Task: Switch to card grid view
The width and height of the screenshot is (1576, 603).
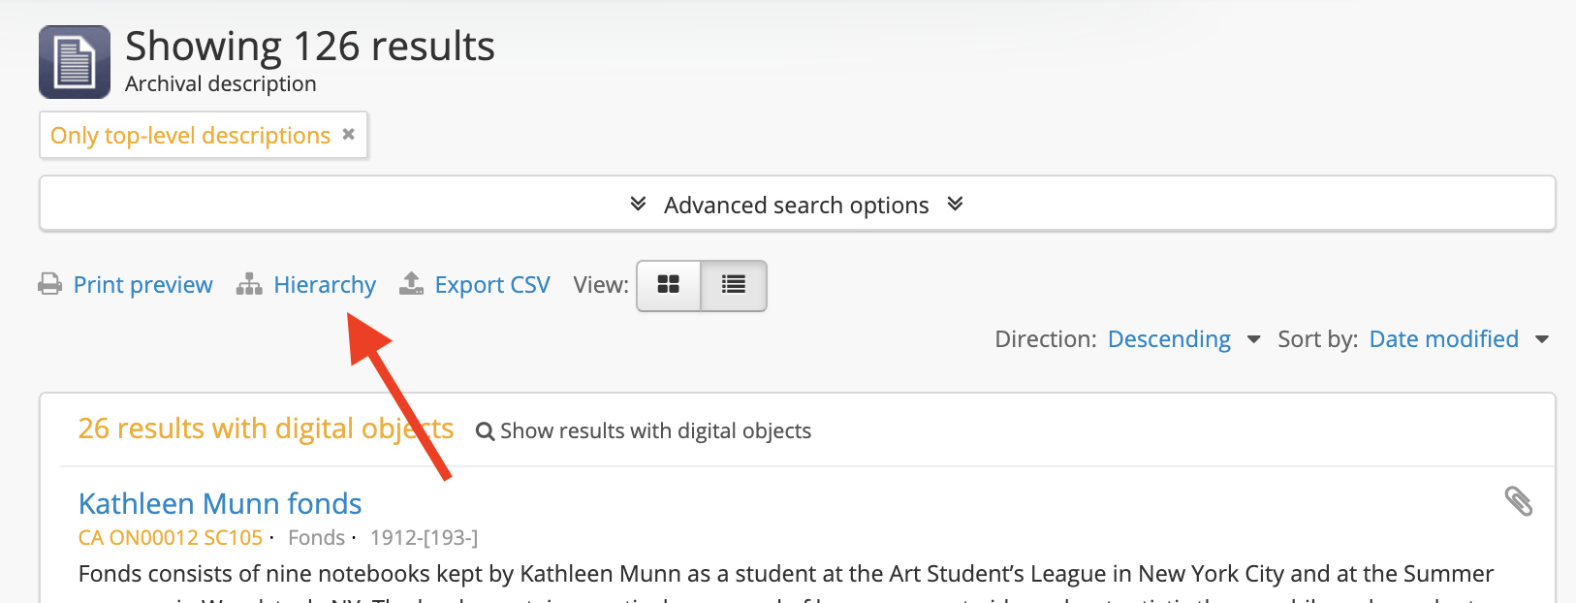Action: pyautogui.click(x=669, y=285)
